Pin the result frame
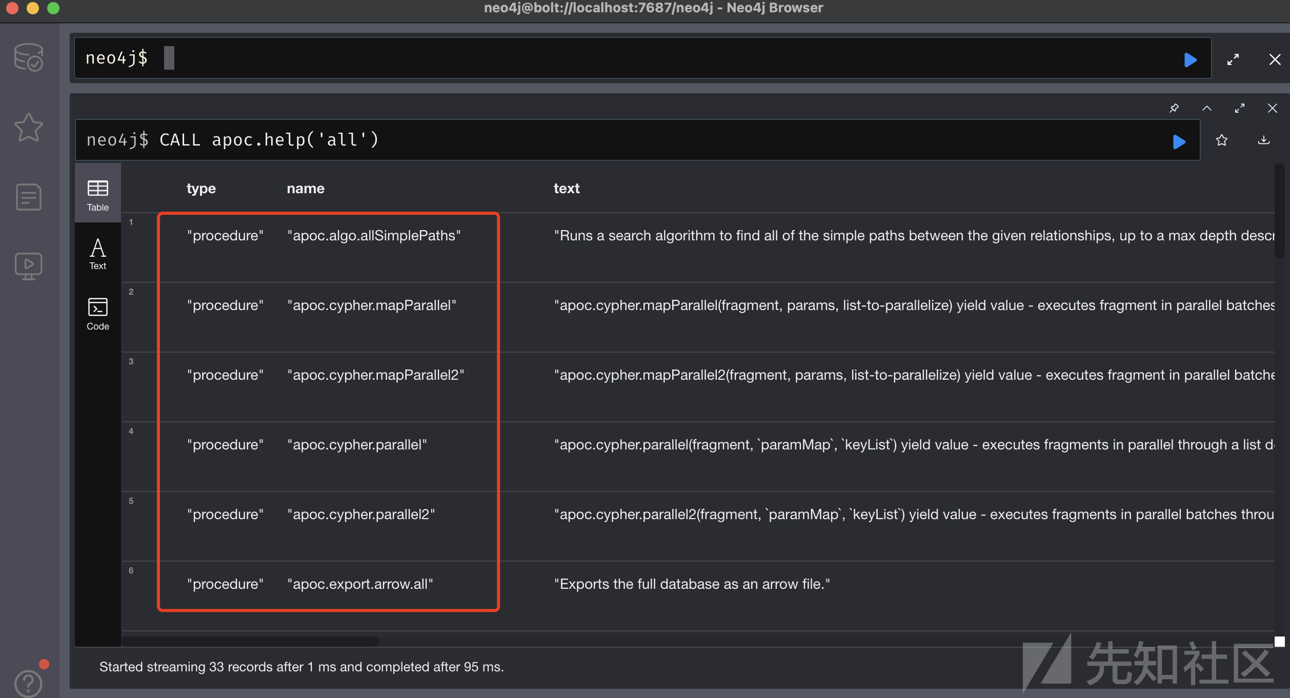 tap(1174, 108)
